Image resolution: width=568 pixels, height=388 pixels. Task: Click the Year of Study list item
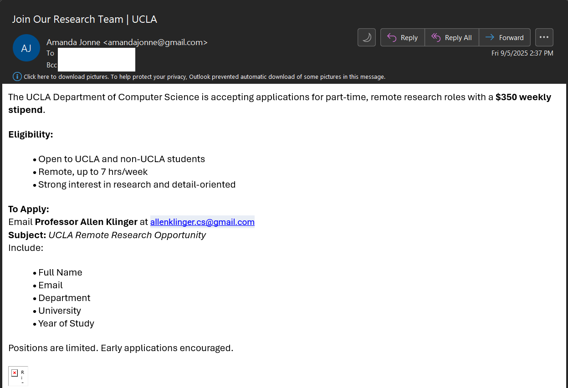(66, 323)
